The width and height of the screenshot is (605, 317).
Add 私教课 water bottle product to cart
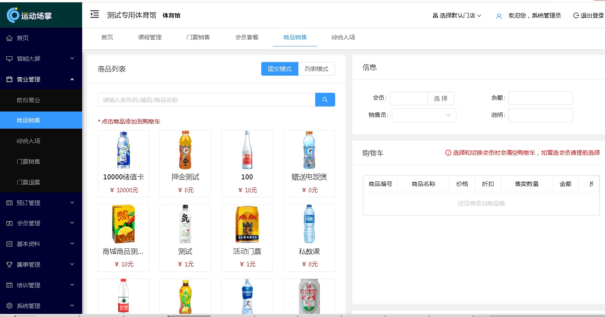pos(309,238)
